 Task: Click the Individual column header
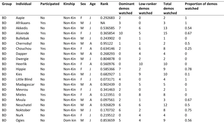(24, 4)
